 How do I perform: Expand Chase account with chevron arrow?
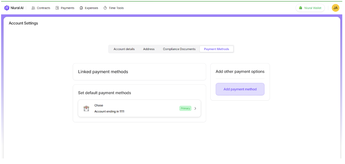tap(195, 109)
